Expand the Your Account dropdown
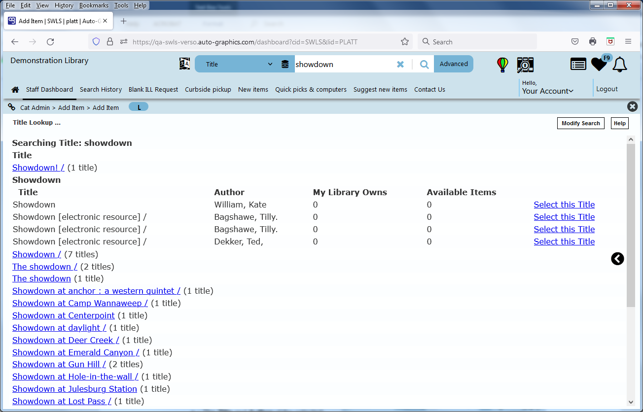643x412 pixels. (547, 91)
